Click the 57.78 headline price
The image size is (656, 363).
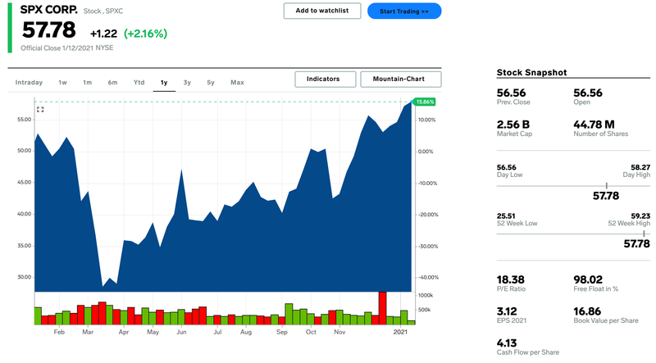pos(49,30)
